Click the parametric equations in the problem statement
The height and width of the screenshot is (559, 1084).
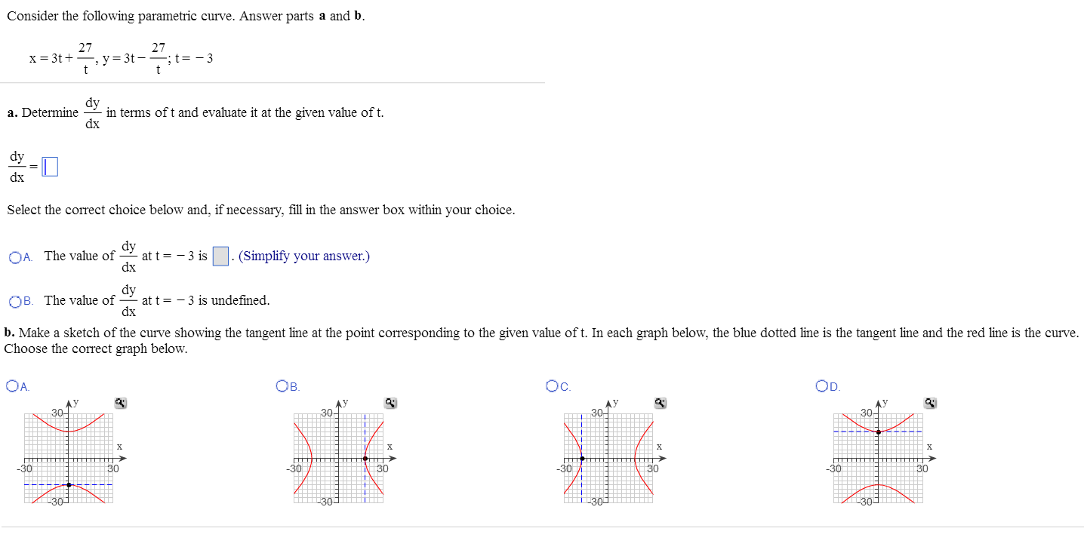coord(121,57)
